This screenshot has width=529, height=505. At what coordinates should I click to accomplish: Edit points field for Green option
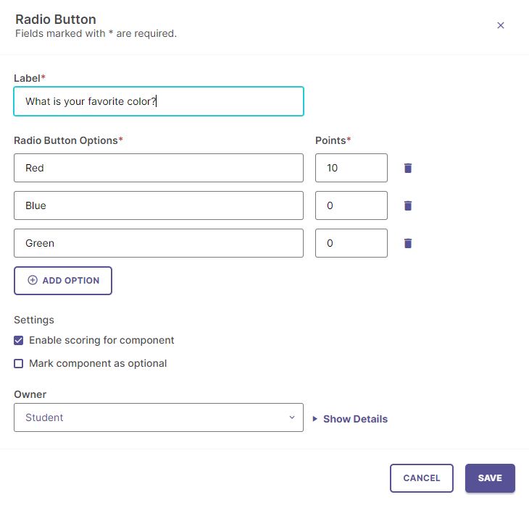[351, 243]
